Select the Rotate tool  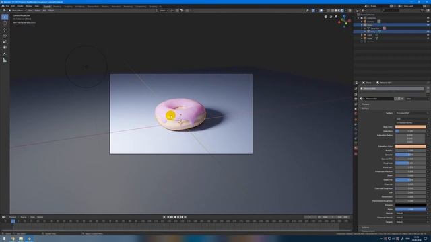point(5,36)
